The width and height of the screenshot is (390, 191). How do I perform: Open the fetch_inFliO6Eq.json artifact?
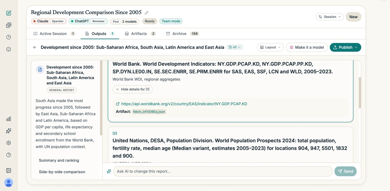coord(149,111)
